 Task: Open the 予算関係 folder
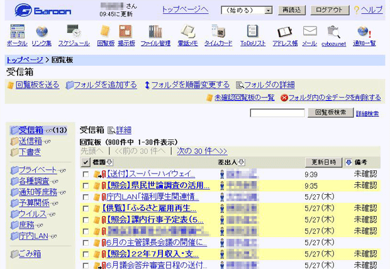tap(34, 203)
